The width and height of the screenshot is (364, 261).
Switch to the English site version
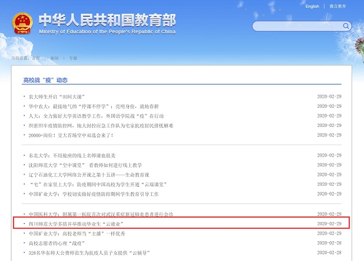tap(312, 6)
